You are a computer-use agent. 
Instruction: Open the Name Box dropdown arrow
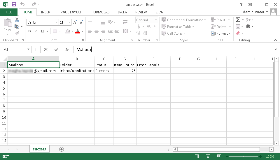point(28,50)
